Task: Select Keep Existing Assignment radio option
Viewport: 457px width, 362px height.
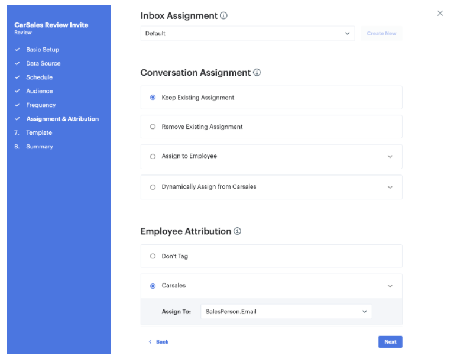Action: pos(153,98)
